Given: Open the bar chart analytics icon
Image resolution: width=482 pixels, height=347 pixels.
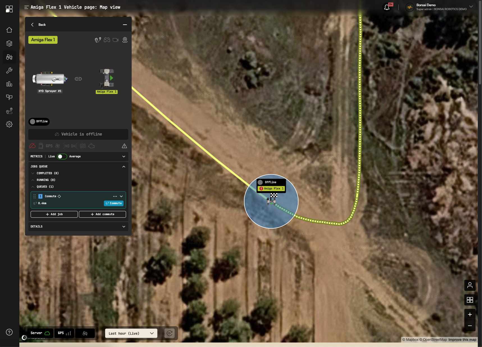Looking at the screenshot, I should point(9,84).
